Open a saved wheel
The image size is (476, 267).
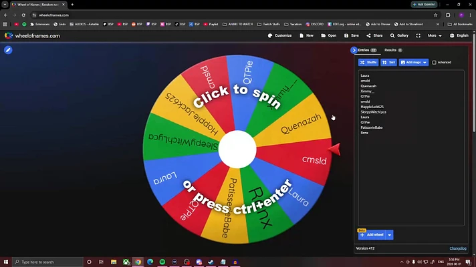point(328,36)
